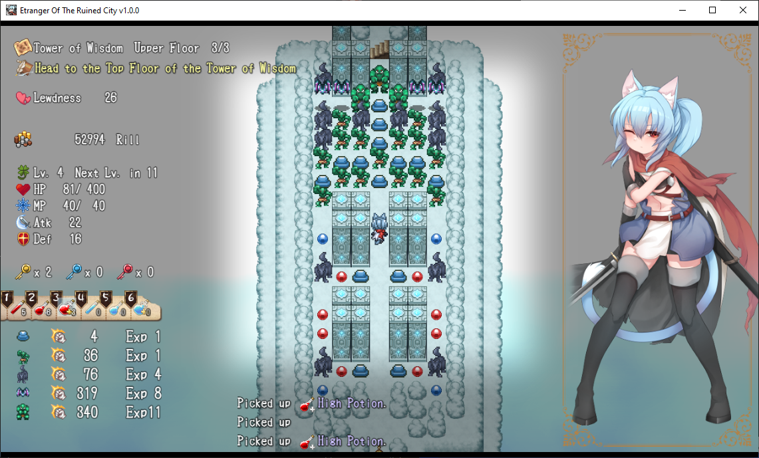The width and height of the screenshot is (759, 458).
Task: Click the red heart HP icon
Action: (23, 189)
